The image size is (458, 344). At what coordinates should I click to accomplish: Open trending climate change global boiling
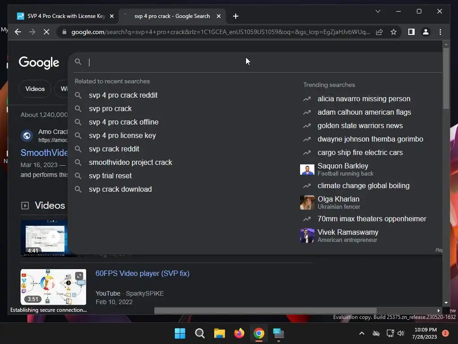click(x=363, y=186)
